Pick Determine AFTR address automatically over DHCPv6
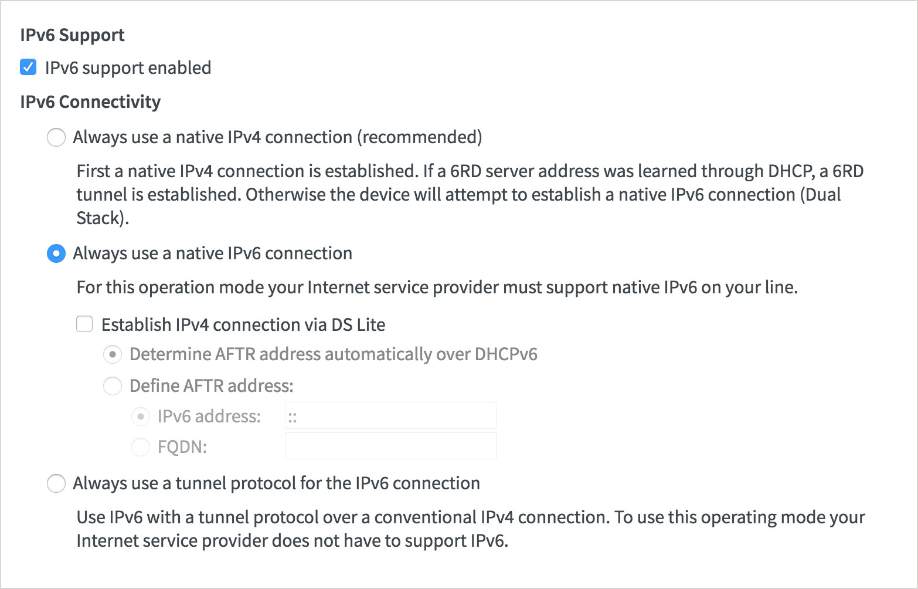Screen dimensions: 918x589 112,354
